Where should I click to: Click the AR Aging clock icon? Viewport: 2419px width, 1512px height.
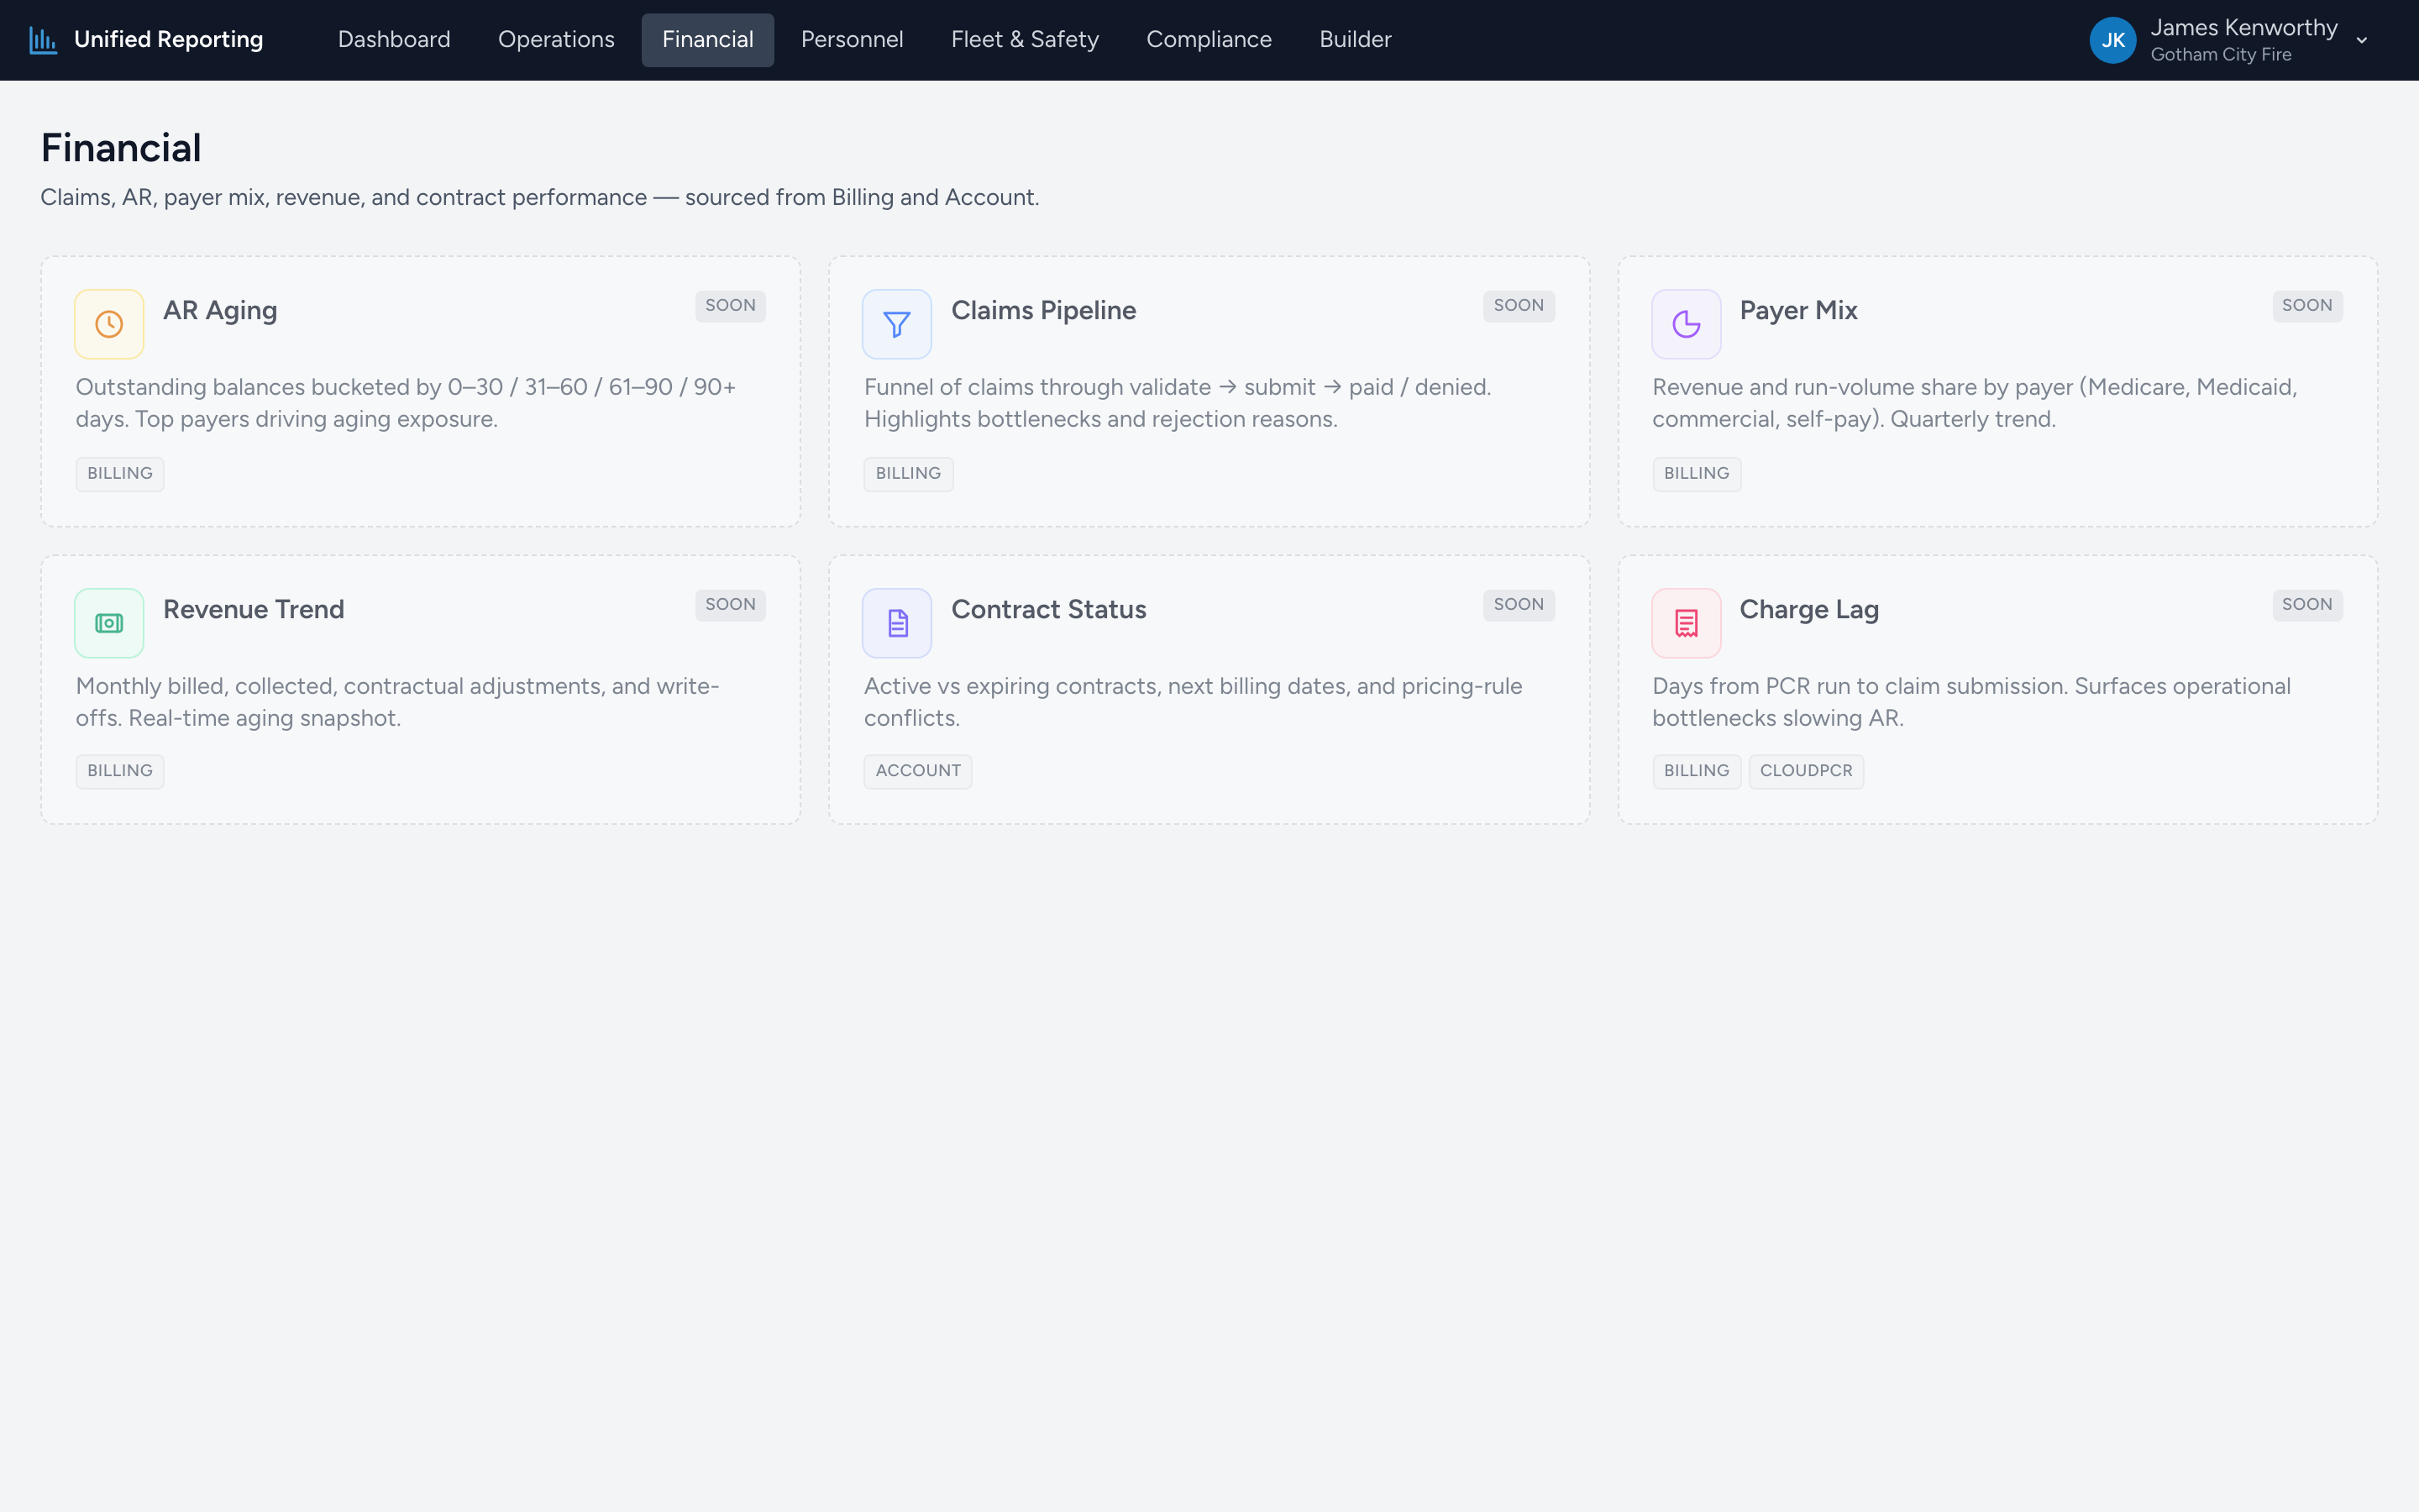[x=109, y=324]
